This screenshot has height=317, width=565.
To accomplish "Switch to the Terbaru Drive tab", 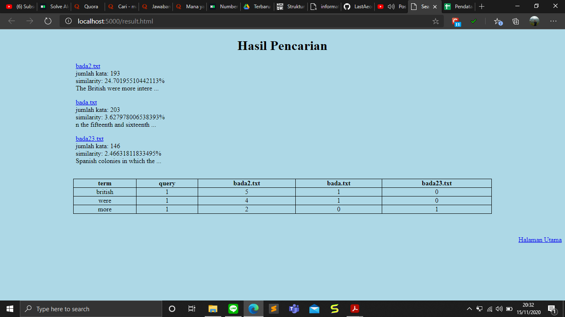I will pos(257,7).
